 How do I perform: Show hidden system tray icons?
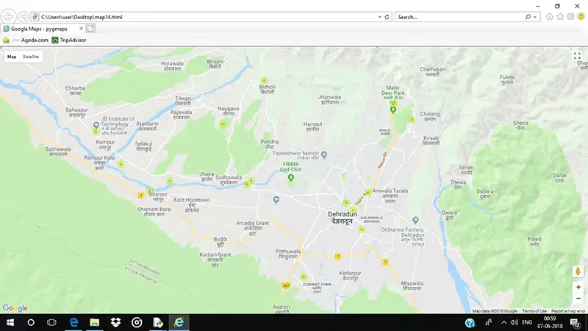503,322
